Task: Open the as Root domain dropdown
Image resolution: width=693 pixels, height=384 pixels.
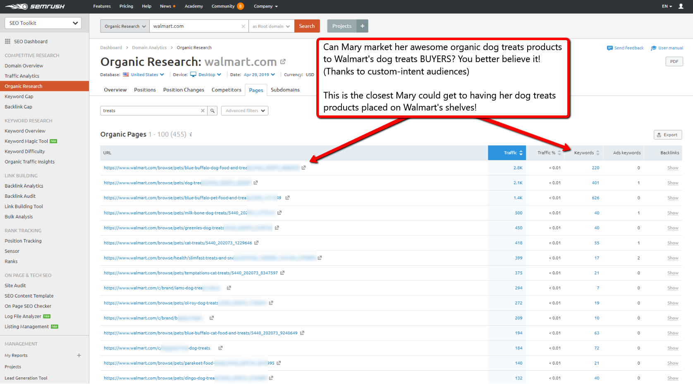Action: pos(271,26)
